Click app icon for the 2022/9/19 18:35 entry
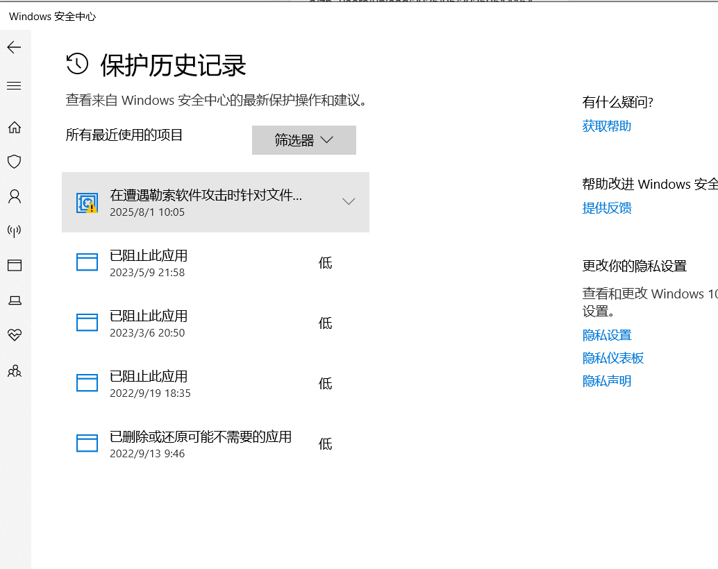The image size is (718, 569). click(x=87, y=383)
